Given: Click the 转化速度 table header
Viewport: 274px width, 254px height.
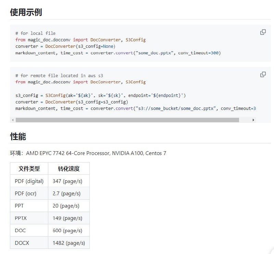Looking at the screenshot, I should [x=68, y=168].
